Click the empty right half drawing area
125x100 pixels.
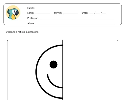[x=90, y=70]
